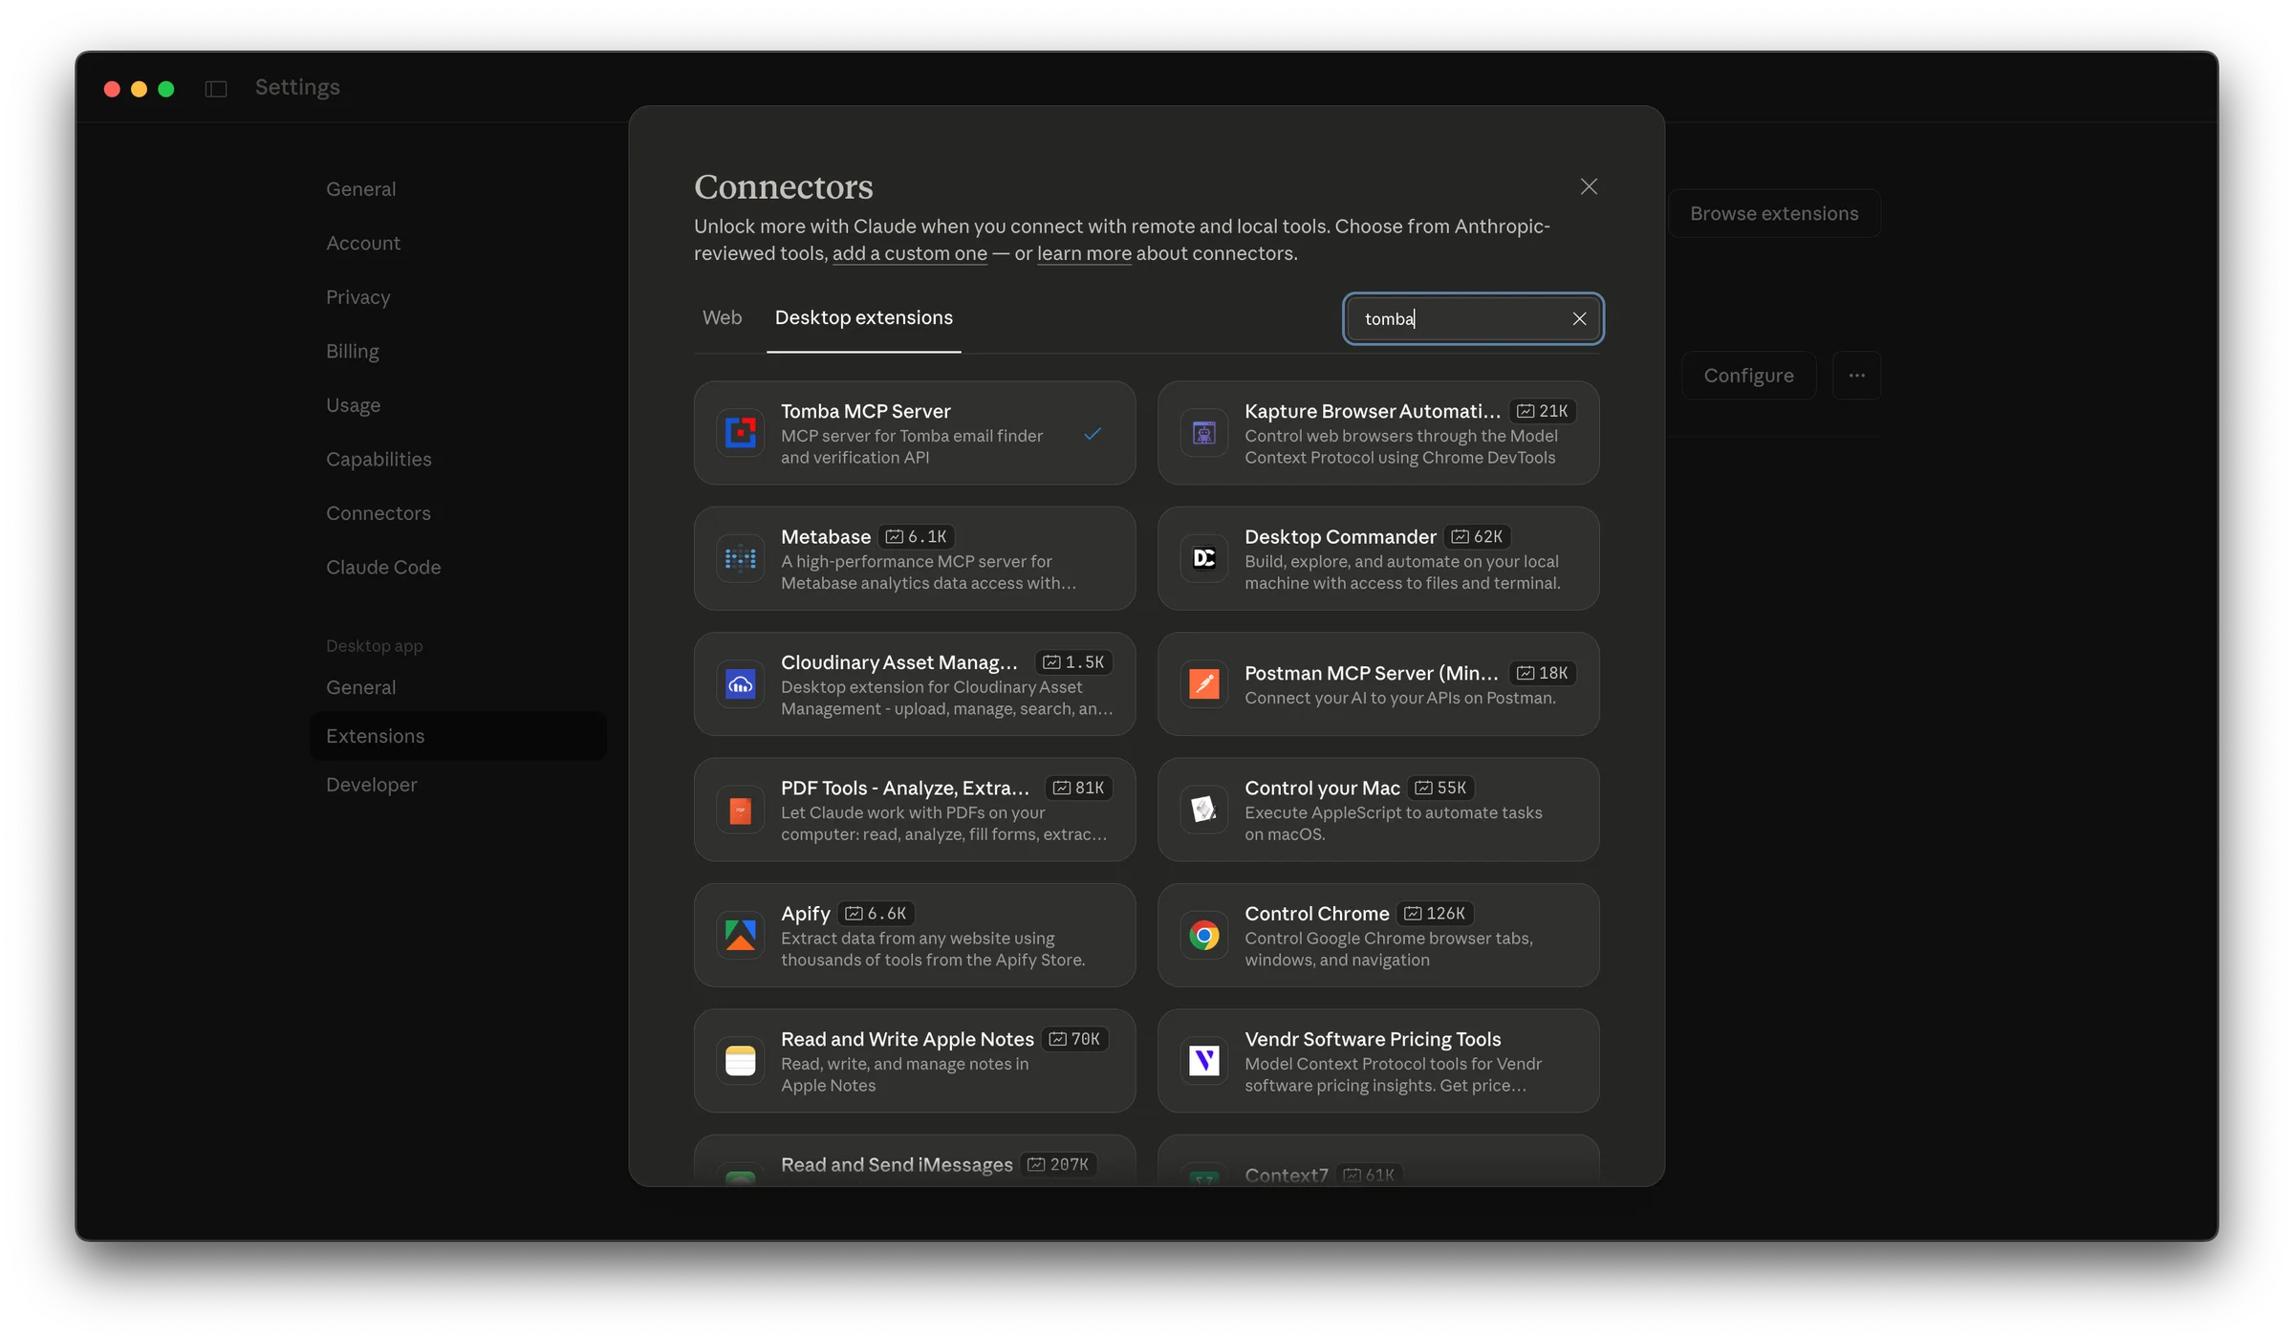Screen dimensions: 2294x1341
Task: Click the Vendr purple V icon
Action: pyautogui.click(x=1203, y=1061)
